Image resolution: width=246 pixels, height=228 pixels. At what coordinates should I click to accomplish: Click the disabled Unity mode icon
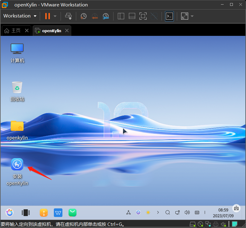(x=154, y=16)
